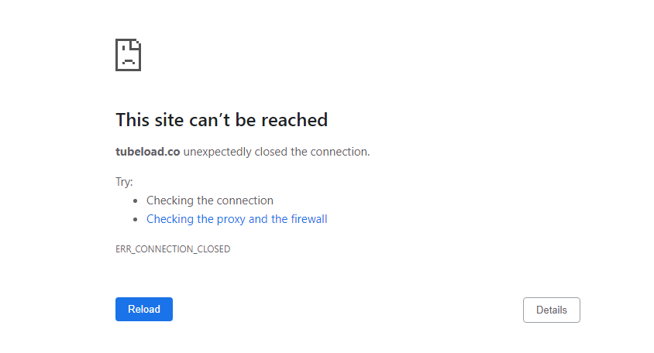The image size is (654, 353).
Task: Click the "Checking the connection" suggestion
Action: 209,200
